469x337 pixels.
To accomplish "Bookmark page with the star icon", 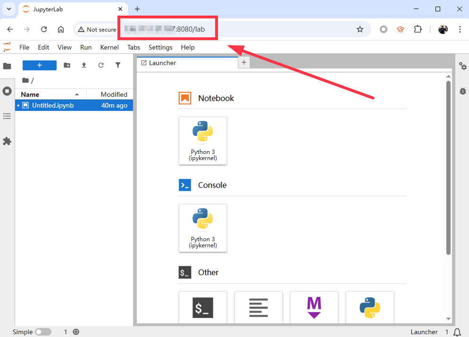I will [360, 29].
